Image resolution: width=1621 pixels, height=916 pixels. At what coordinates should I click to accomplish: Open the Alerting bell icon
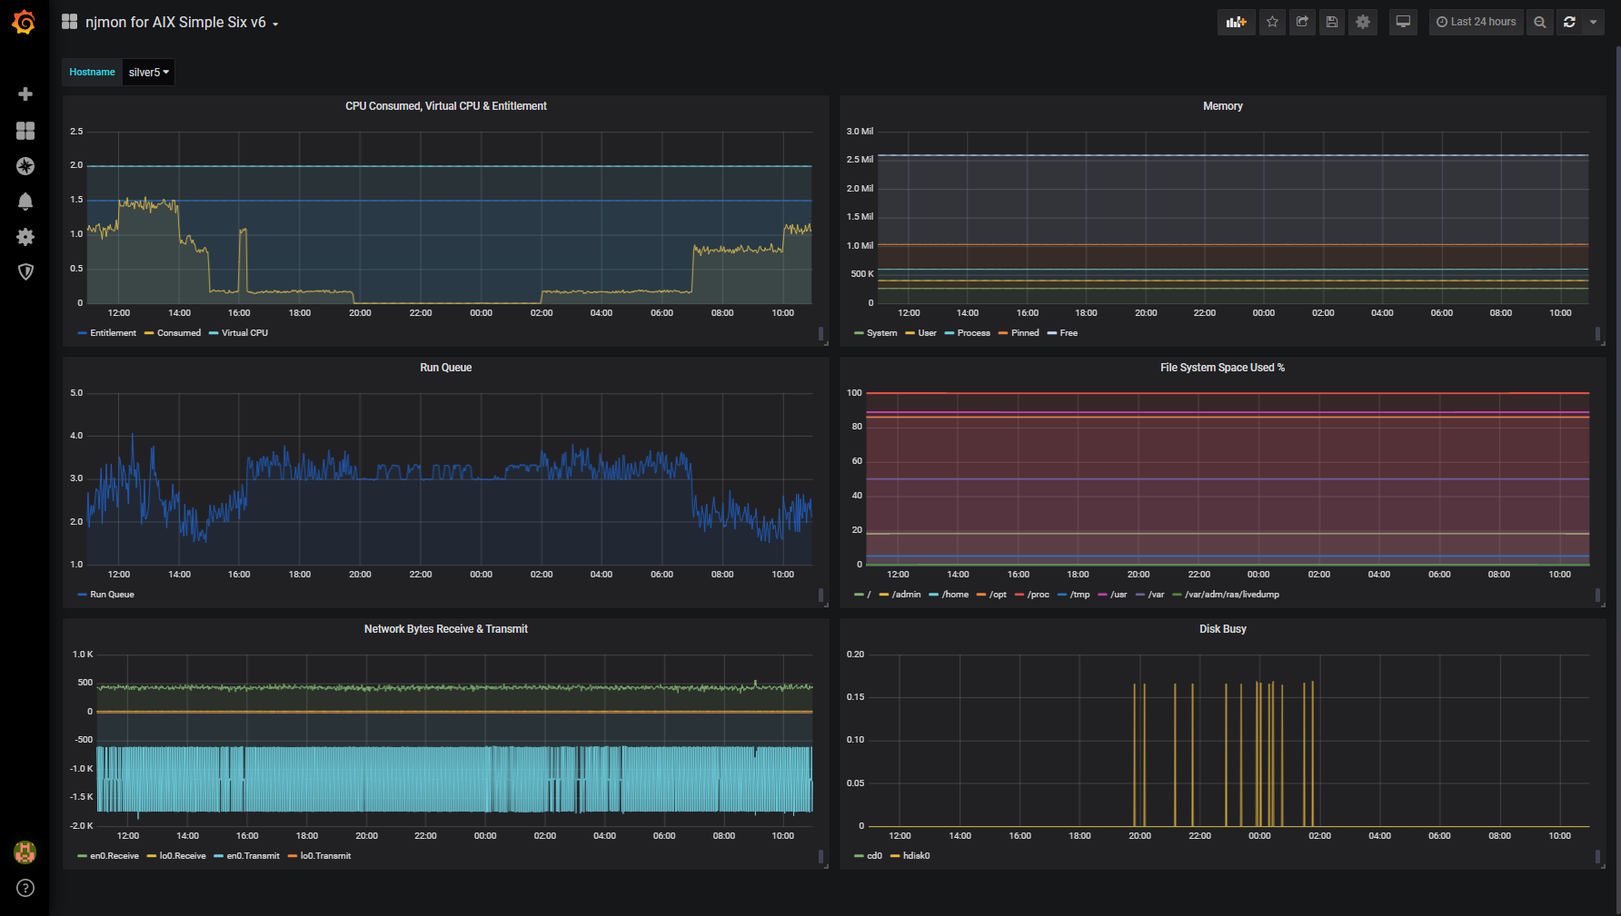click(x=25, y=202)
